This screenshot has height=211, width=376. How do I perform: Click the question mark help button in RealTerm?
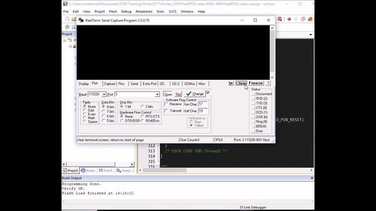[x=268, y=83]
